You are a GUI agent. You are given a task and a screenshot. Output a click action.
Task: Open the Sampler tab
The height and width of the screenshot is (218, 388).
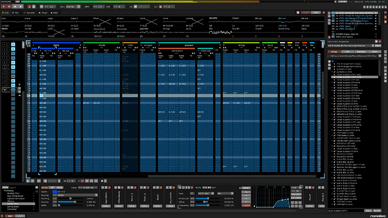29,12
